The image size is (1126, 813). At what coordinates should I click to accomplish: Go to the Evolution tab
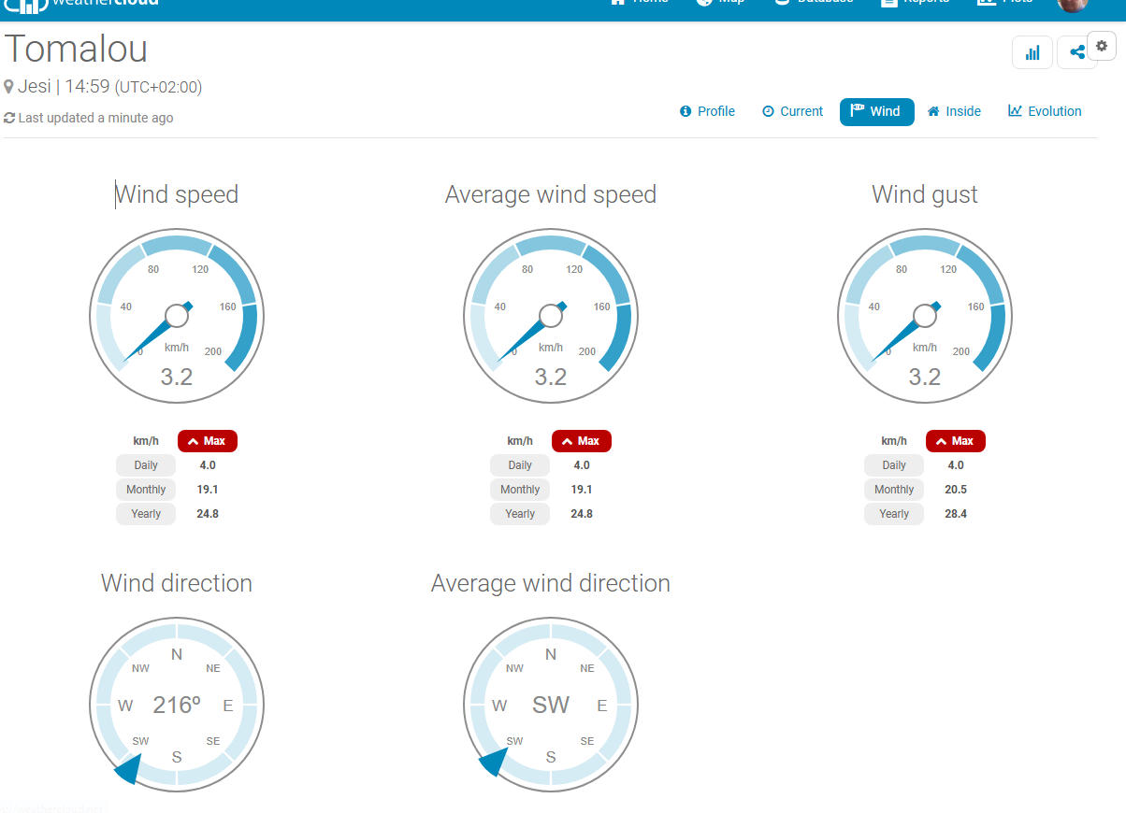point(1045,111)
